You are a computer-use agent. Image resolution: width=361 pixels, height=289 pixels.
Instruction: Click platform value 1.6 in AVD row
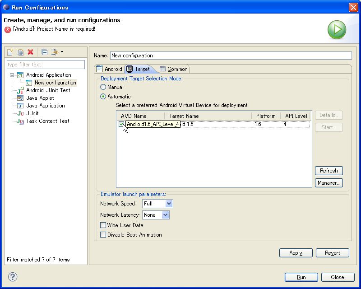pyautogui.click(x=258, y=124)
